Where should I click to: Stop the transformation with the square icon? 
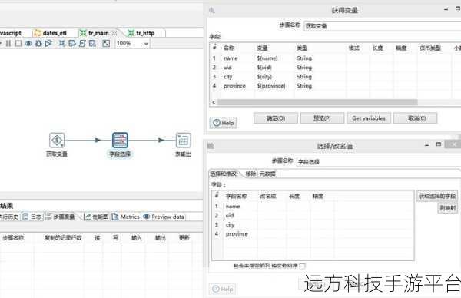(x=18, y=44)
